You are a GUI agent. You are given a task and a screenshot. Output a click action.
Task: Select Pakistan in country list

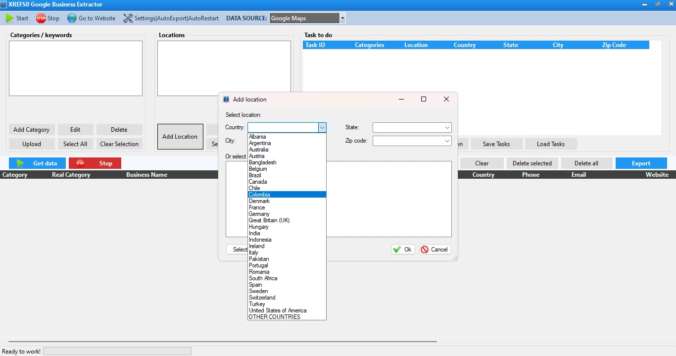(287, 259)
